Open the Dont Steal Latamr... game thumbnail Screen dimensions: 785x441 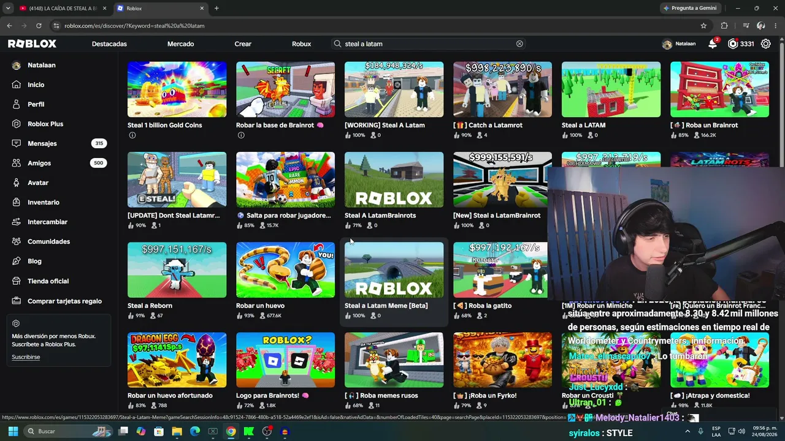pos(177,179)
